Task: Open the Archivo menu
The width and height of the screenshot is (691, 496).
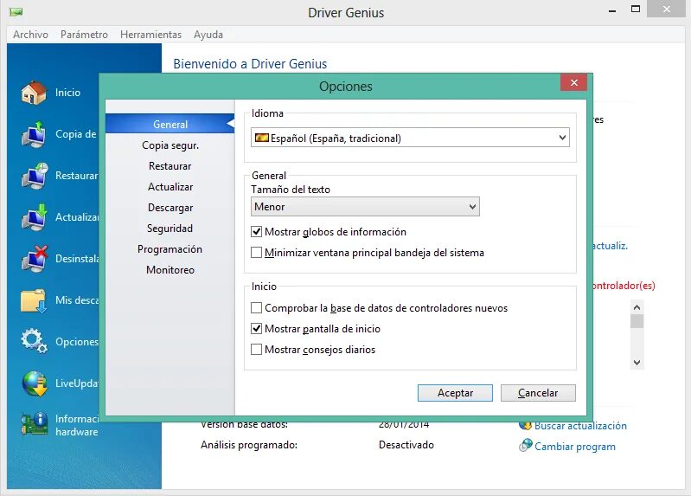Action: click(x=30, y=35)
